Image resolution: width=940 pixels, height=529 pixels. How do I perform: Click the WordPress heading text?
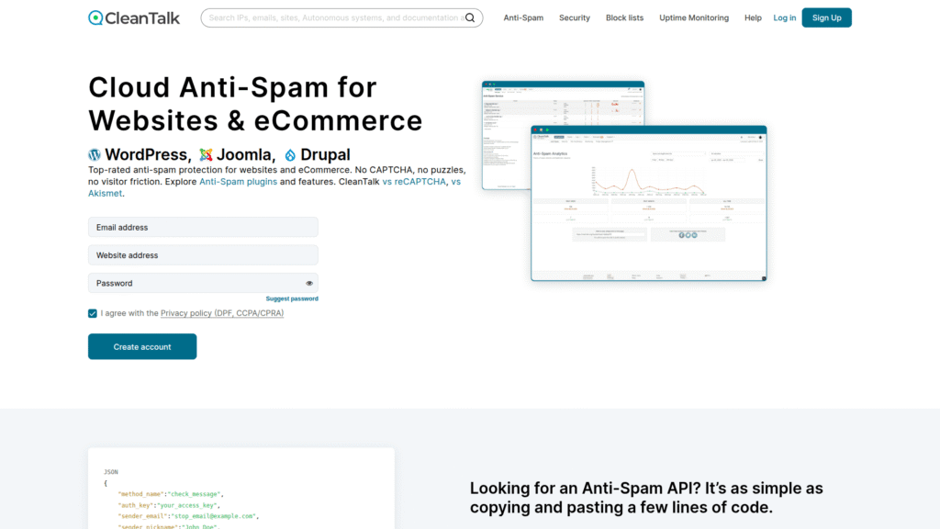(x=146, y=154)
